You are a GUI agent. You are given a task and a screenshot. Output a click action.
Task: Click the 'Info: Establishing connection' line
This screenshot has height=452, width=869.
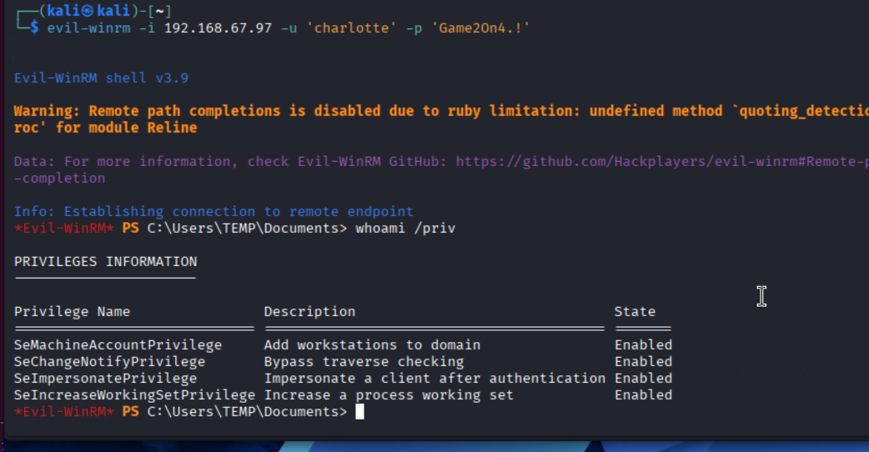(214, 212)
